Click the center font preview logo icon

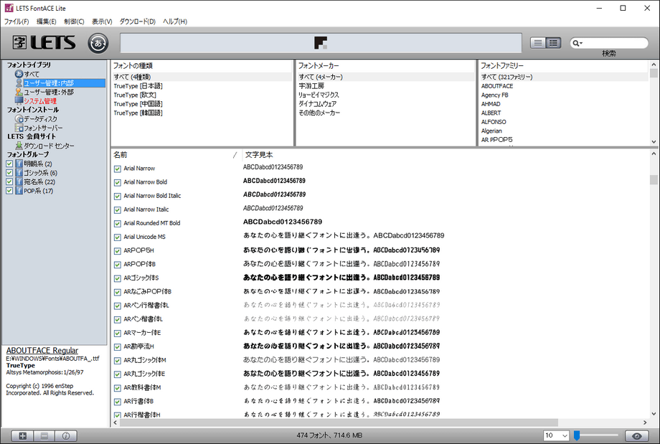pyautogui.click(x=321, y=43)
